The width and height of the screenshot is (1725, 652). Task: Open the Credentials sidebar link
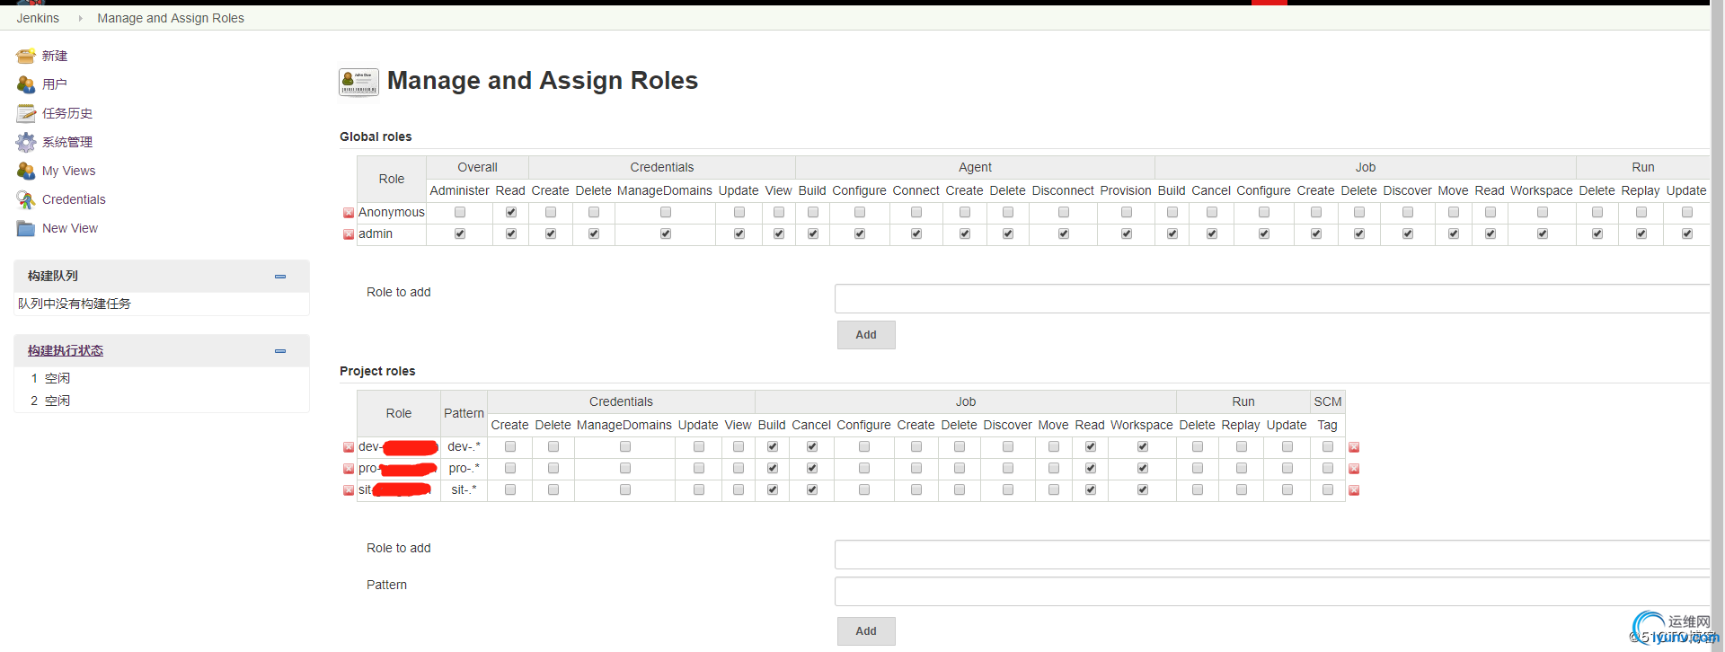tap(74, 199)
